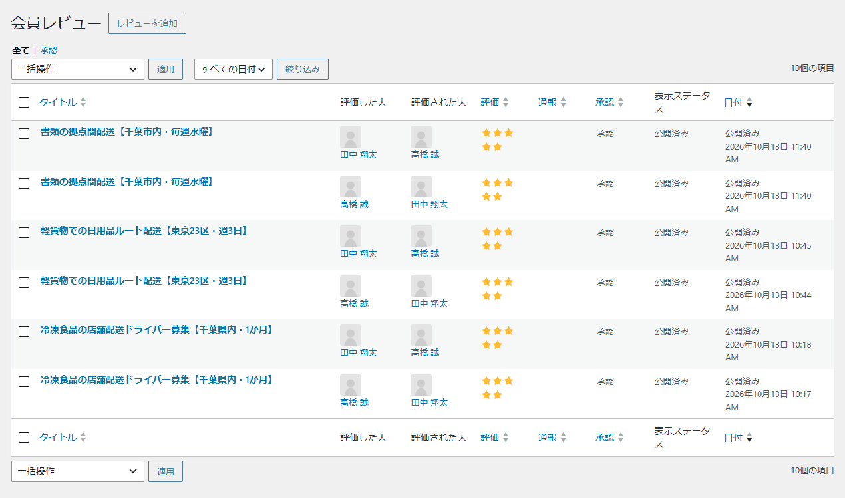Click sort arrows beside 承認 in table footer
Image resolution: width=845 pixels, height=498 pixels.
click(621, 437)
